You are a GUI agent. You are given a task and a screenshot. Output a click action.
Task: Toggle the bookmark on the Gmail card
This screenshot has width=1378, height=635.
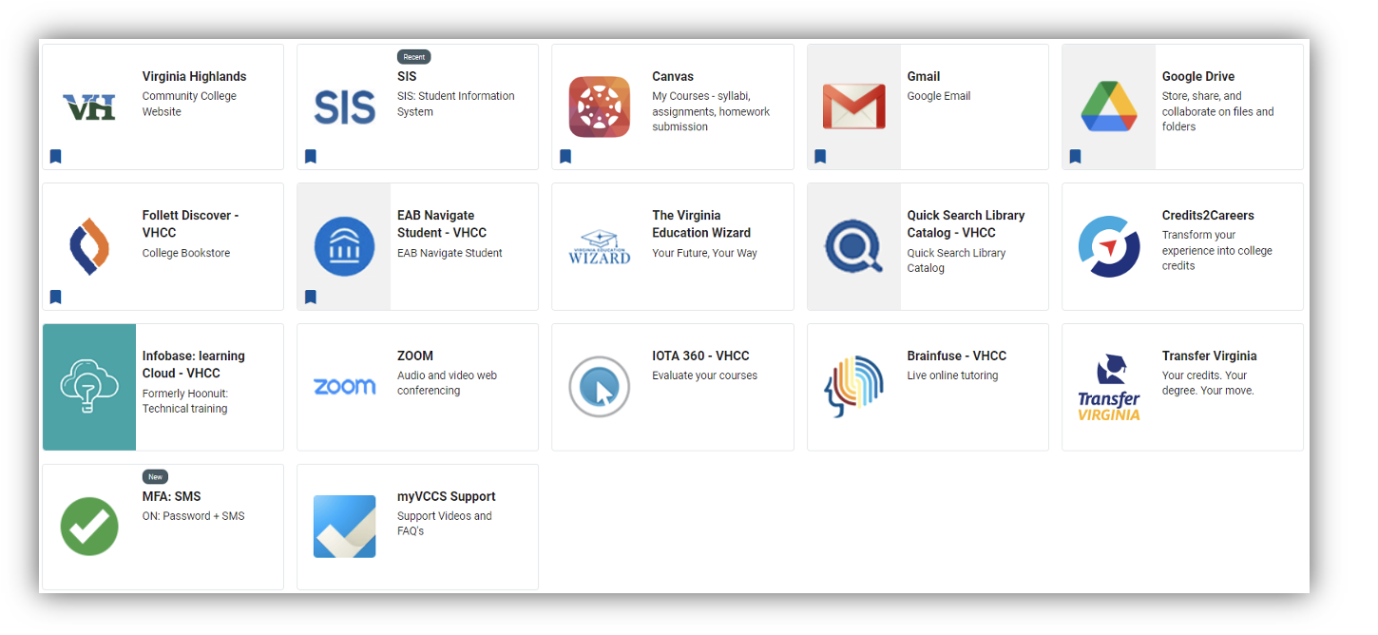[820, 157]
